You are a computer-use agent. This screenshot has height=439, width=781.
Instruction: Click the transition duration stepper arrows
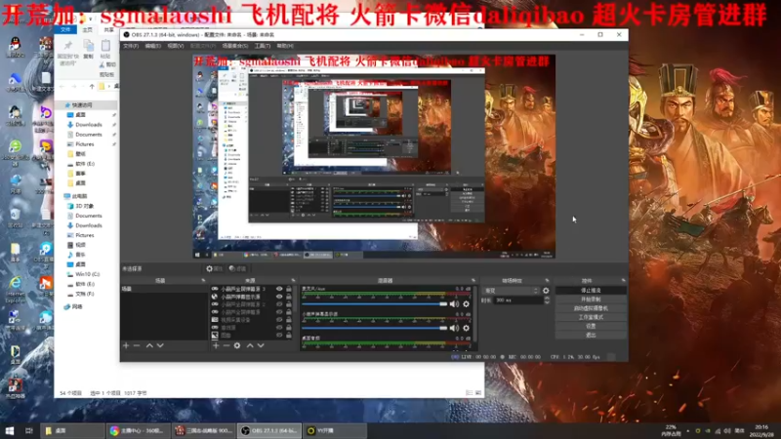(547, 300)
